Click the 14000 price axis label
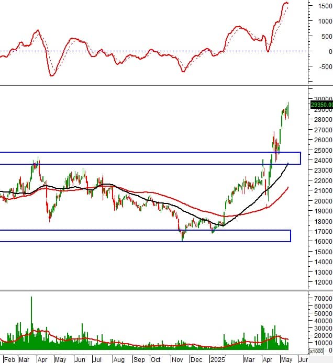Viewport: 333px width, 363px height. coord(323,262)
